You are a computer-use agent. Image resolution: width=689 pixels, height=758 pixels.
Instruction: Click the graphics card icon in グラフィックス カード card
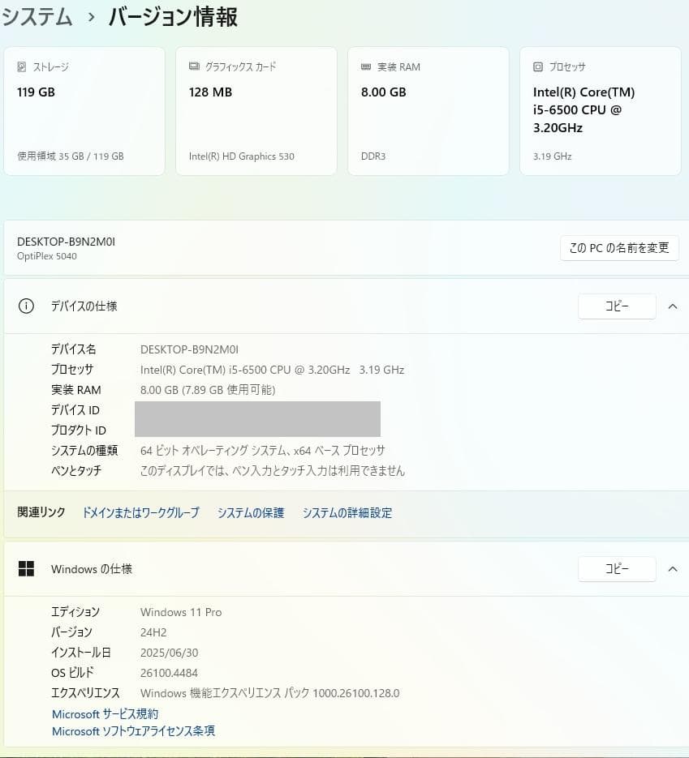(194, 67)
